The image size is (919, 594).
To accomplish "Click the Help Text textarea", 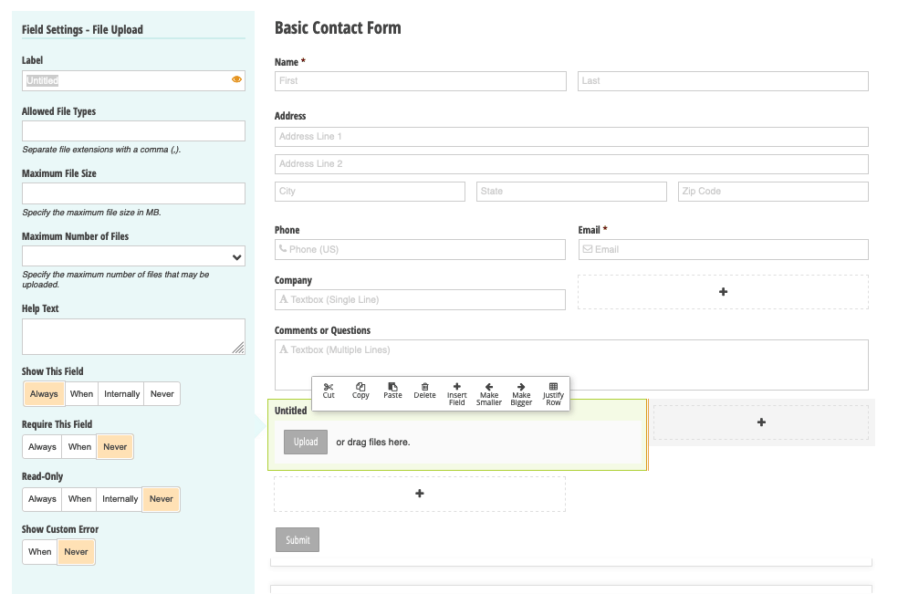I will pyautogui.click(x=133, y=336).
